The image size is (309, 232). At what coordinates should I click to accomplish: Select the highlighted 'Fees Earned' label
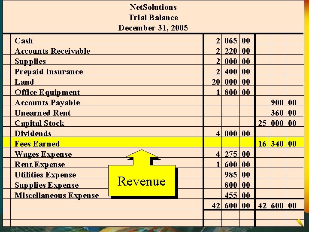point(37,144)
